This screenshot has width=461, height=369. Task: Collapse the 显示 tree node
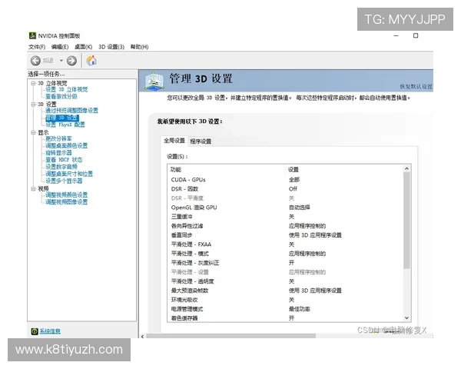pos(33,132)
